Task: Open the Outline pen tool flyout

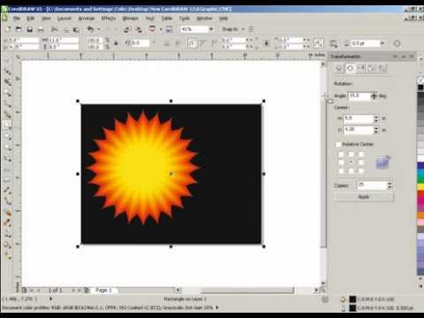Action: click(7, 235)
